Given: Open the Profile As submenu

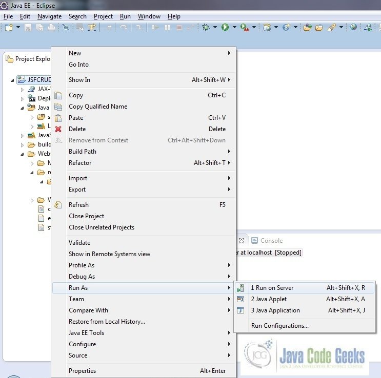Looking at the screenshot, I should click(144, 265).
